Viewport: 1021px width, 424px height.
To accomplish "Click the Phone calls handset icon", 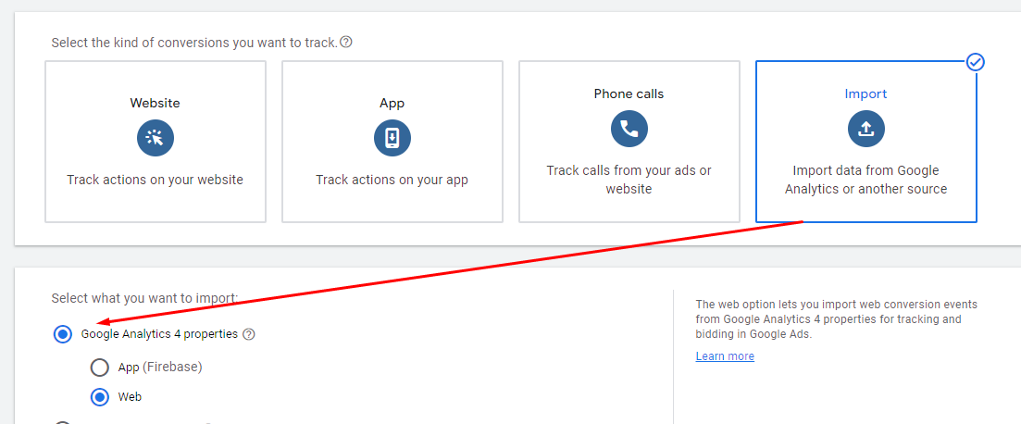I will coord(629,129).
